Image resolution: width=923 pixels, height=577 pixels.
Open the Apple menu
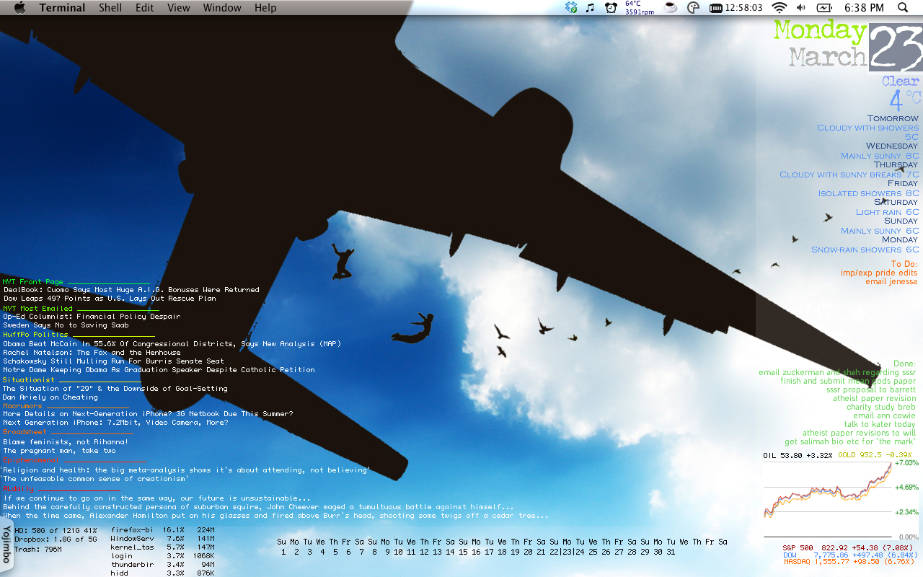pyautogui.click(x=19, y=8)
